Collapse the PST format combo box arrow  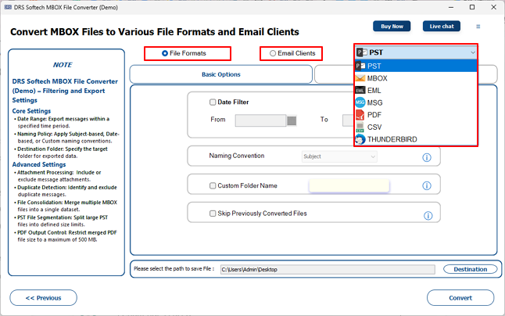[472, 52]
